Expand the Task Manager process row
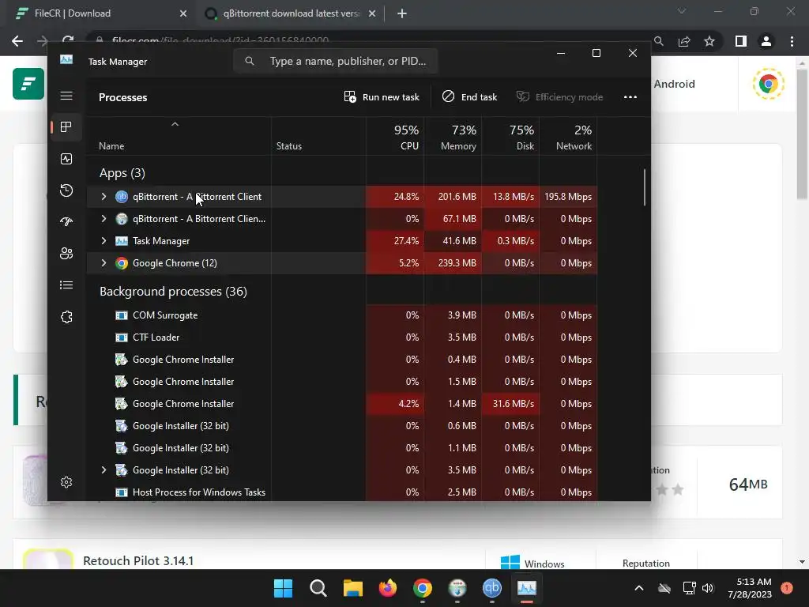Image resolution: width=809 pixels, height=607 pixels. [x=103, y=241]
